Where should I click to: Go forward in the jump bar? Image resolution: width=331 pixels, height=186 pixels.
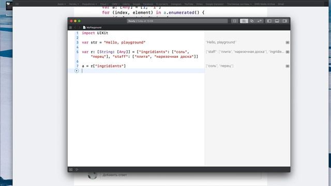pos(79,27)
